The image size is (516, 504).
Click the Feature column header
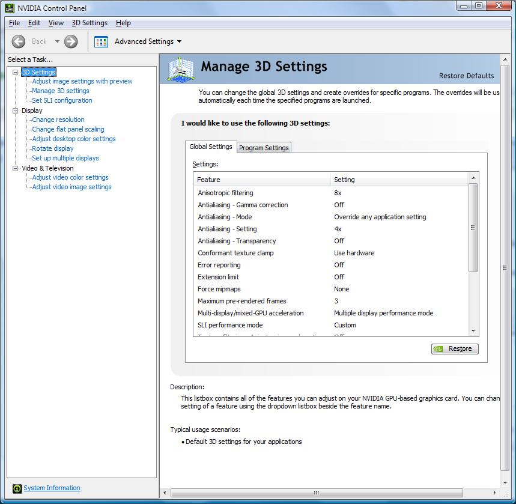[263, 180]
